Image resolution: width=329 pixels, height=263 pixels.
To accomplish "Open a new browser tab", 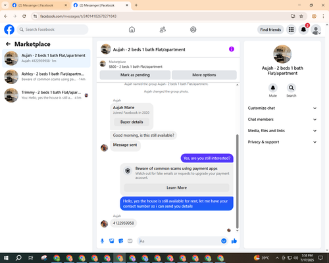I will pyautogui.click(x=136, y=5).
